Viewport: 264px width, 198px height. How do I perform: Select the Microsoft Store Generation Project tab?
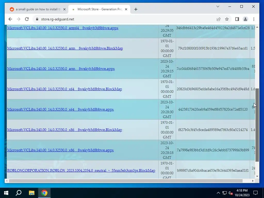(x=99, y=9)
